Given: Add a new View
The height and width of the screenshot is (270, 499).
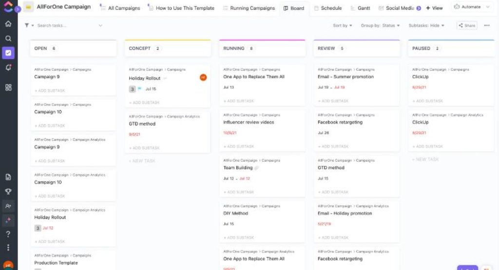Looking at the screenshot, I should (x=434, y=8).
